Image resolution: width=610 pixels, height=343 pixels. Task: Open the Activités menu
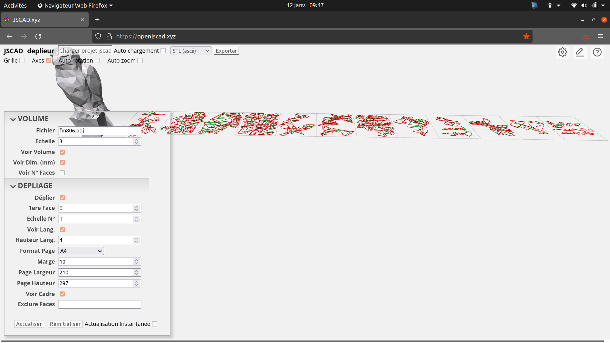pos(15,5)
